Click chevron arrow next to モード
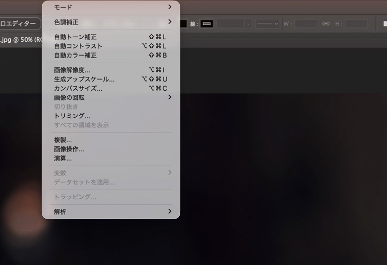The height and width of the screenshot is (265, 387). tap(170, 7)
